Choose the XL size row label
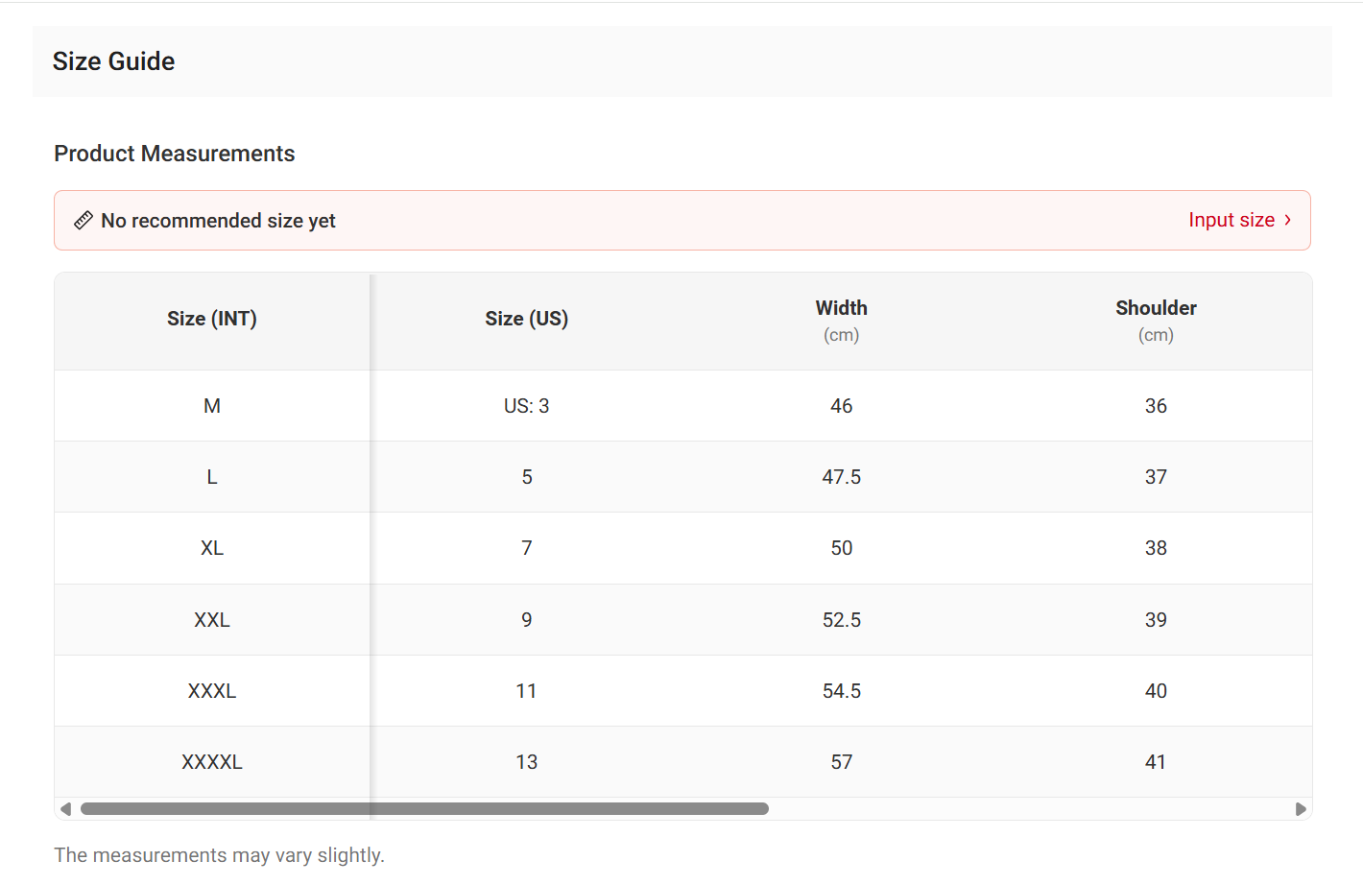Screen dimensions: 1363x885 click(212, 548)
